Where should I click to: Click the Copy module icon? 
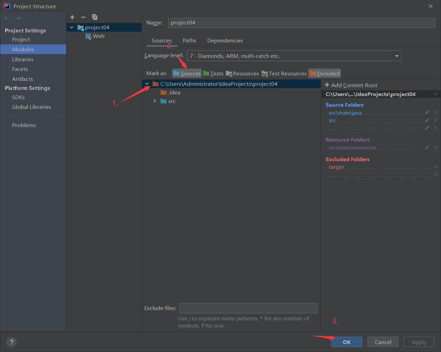95,17
